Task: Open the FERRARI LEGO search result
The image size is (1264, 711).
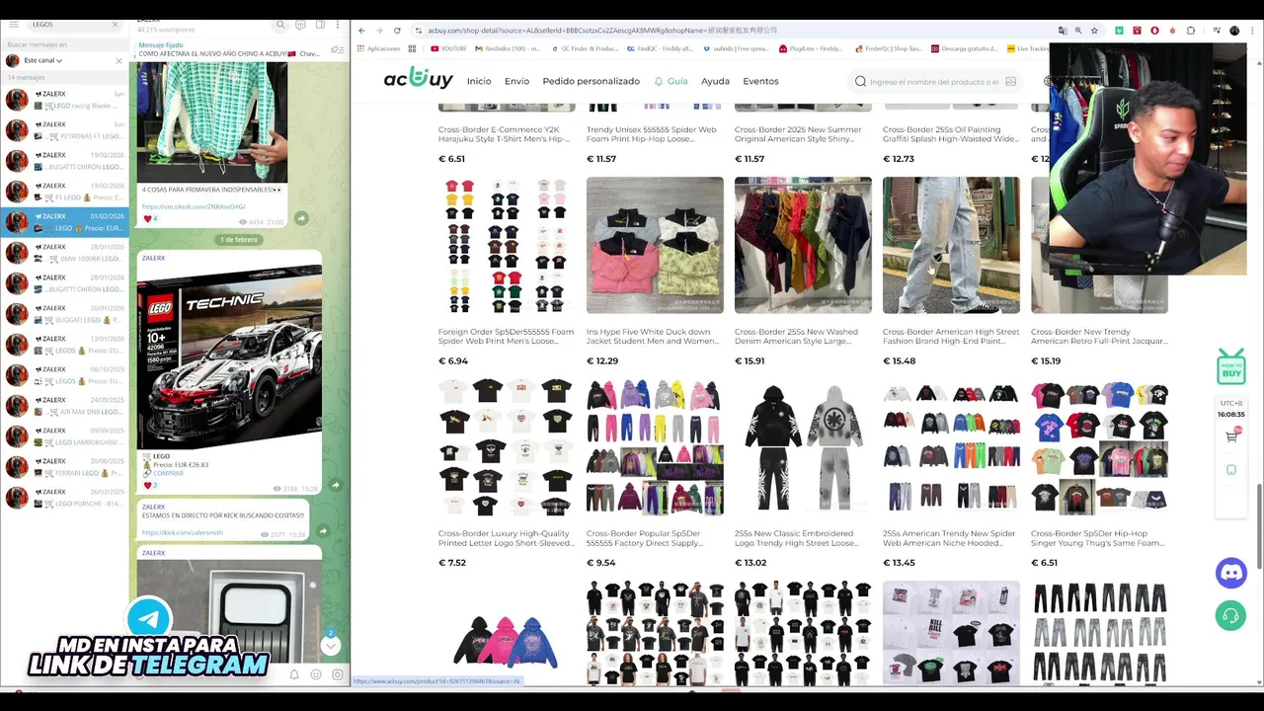Action: [x=65, y=467]
